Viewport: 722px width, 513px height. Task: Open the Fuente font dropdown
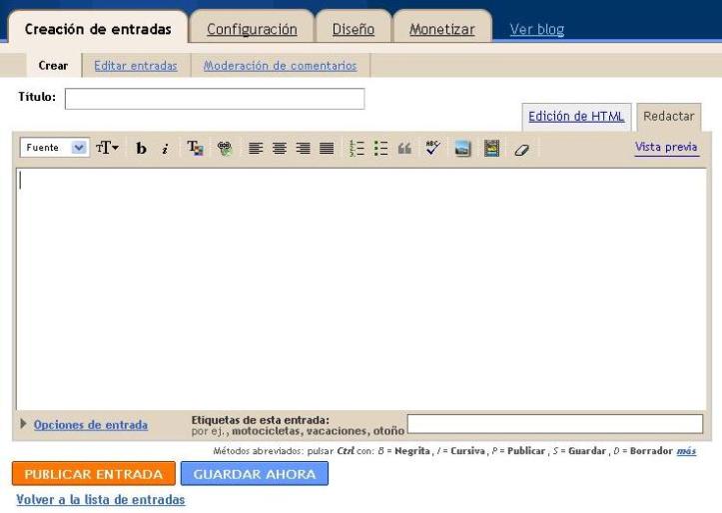pyautogui.click(x=55, y=148)
